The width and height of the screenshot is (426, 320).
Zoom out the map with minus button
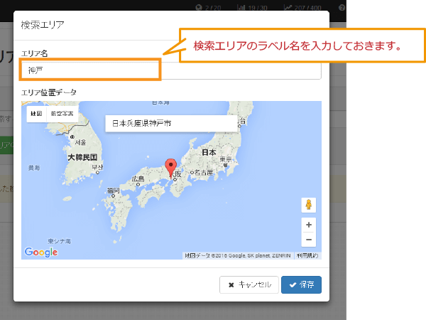pyautogui.click(x=309, y=240)
